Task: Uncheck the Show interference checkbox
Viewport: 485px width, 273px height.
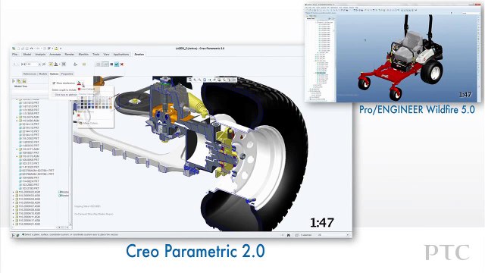Action: tap(54, 83)
